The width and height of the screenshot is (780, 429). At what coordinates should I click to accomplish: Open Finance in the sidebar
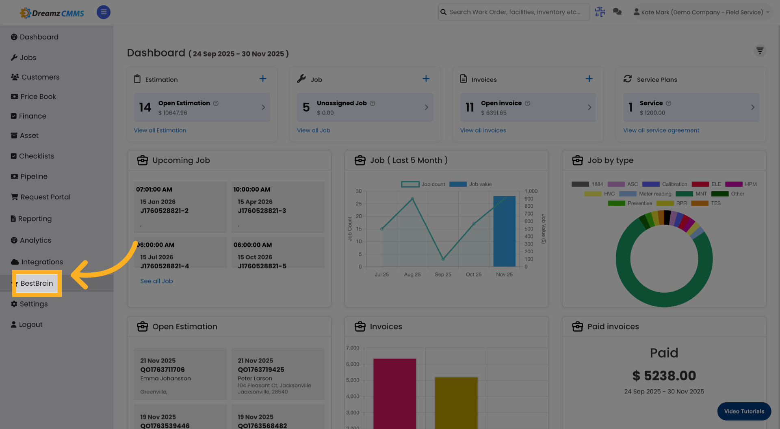28,116
